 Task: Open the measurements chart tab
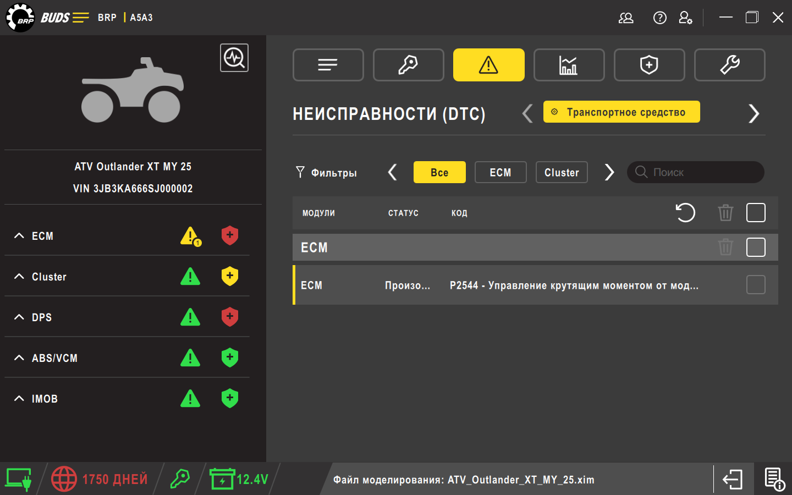coord(569,65)
